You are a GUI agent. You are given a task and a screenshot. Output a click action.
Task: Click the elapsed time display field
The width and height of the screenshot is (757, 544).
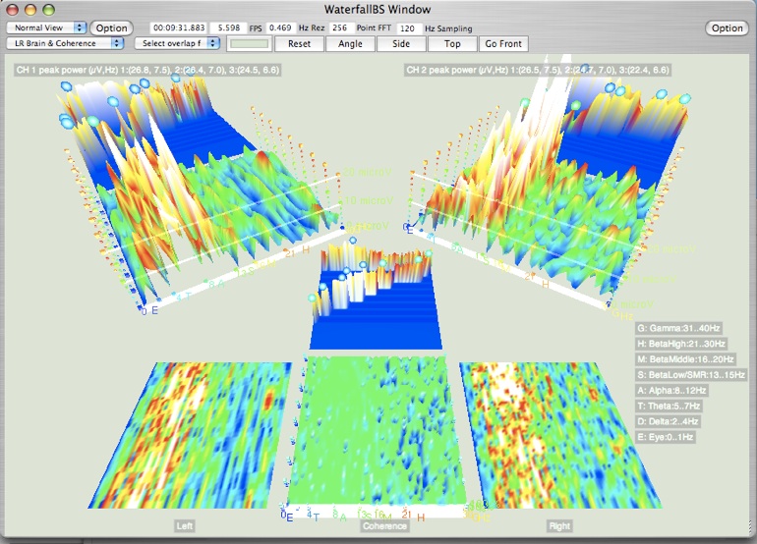pos(180,28)
